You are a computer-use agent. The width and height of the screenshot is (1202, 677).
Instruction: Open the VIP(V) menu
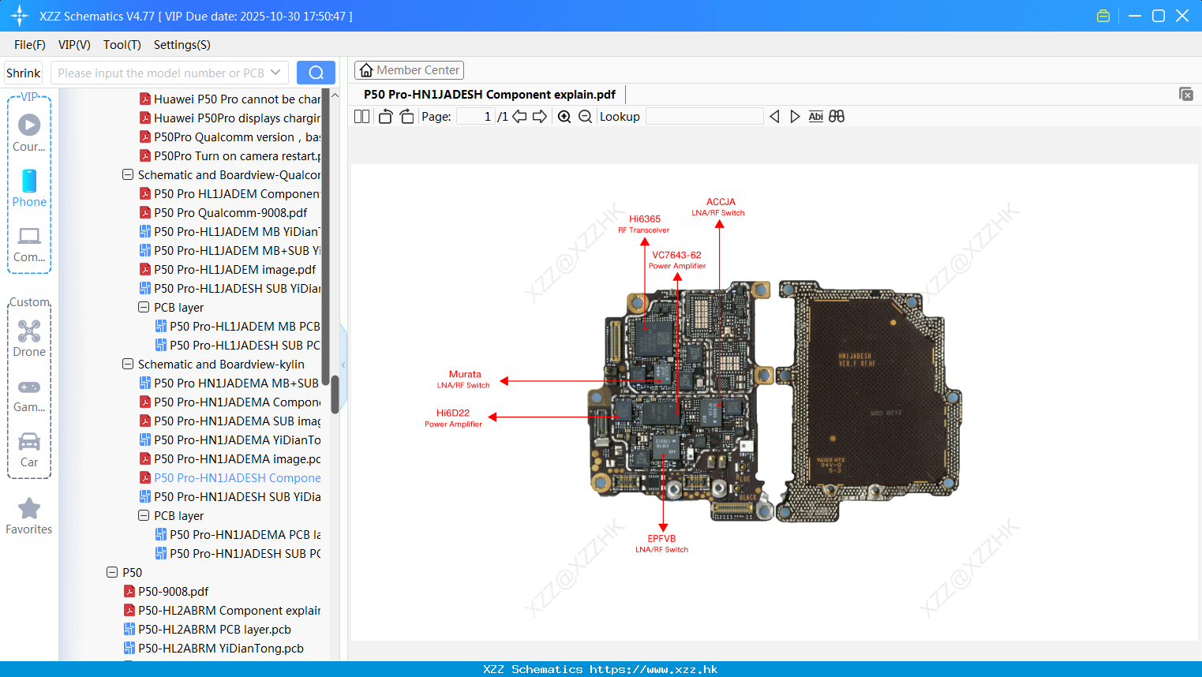[x=74, y=45]
